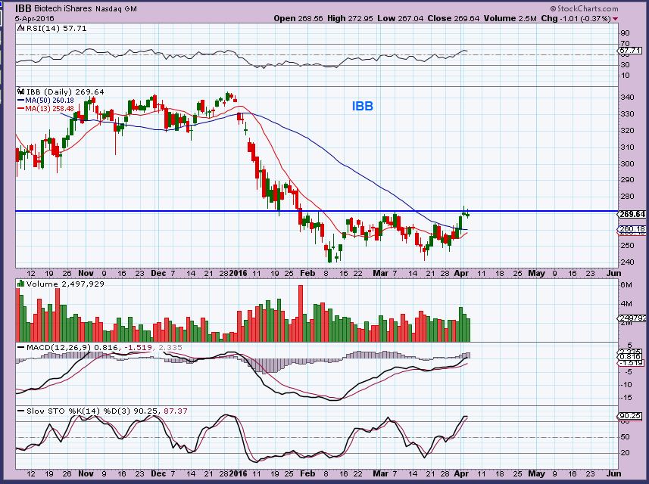The height and width of the screenshot is (484, 649).
Task: Click the Feb label under the price chart
Action: tap(307, 273)
